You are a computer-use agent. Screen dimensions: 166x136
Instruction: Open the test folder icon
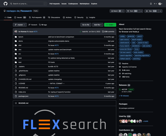click(16, 62)
